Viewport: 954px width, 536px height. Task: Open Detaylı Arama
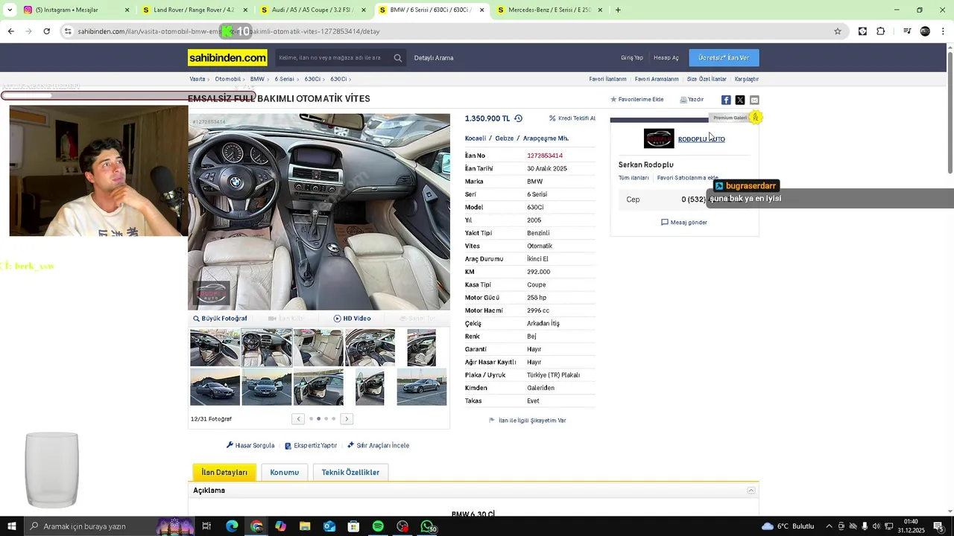pos(434,58)
